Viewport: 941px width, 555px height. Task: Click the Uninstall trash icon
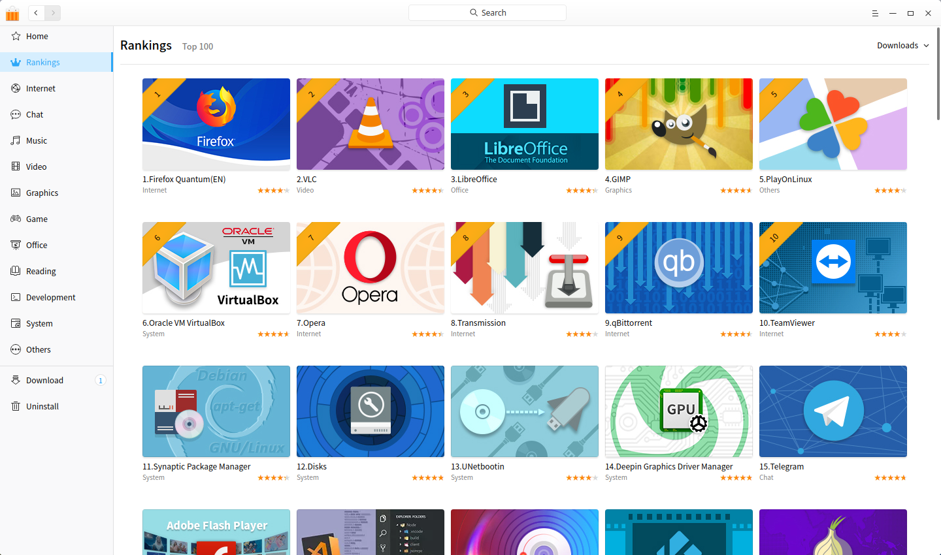(16, 406)
